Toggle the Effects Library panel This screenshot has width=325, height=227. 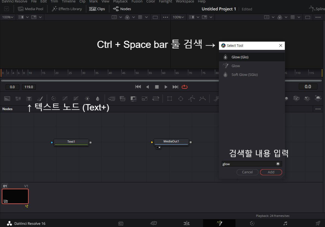click(67, 9)
